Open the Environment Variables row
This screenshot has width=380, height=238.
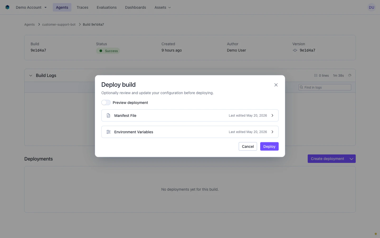[x=190, y=132]
